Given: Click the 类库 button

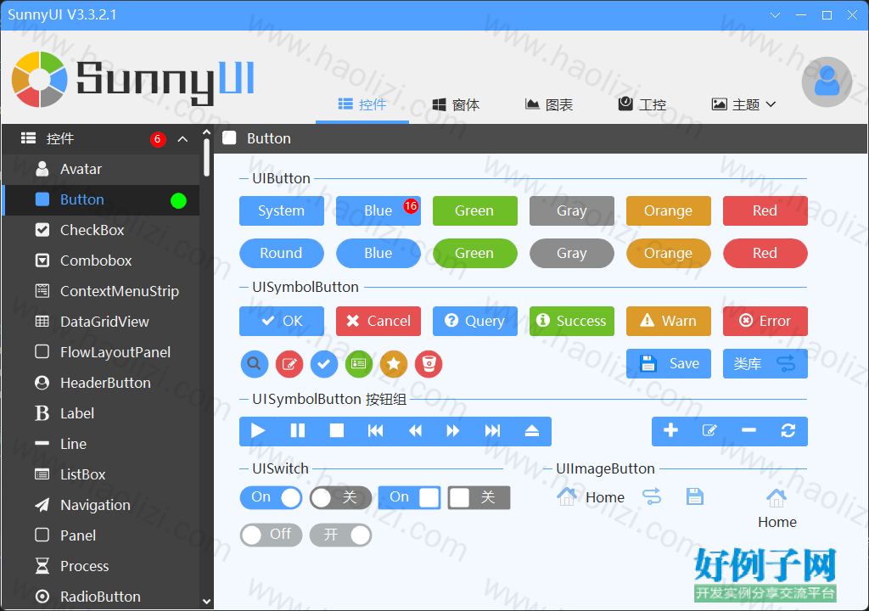Looking at the screenshot, I should click(765, 364).
